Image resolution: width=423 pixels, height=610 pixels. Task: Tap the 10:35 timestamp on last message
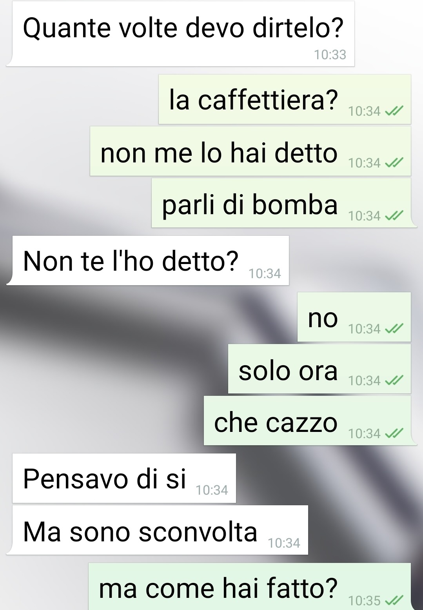[x=364, y=601]
